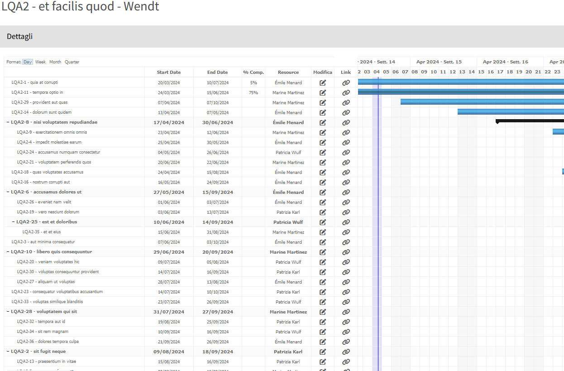Click link icon for LQA2-2 sit fugit neque
The height and width of the screenshot is (371, 564).
pyautogui.click(x=346, y=352)
